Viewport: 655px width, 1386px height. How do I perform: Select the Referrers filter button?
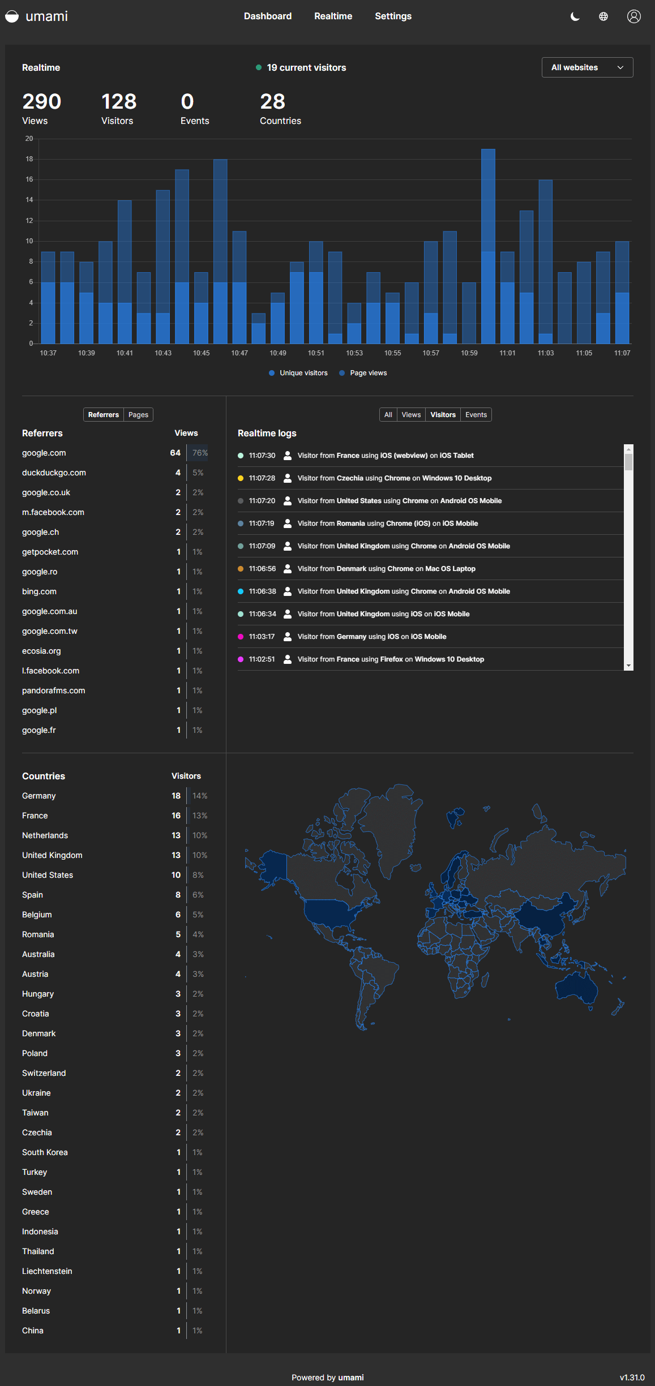[104, 415]
